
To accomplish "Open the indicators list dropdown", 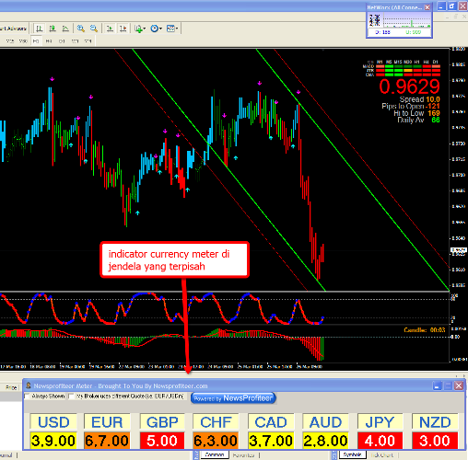I will [x=140, y=29].
